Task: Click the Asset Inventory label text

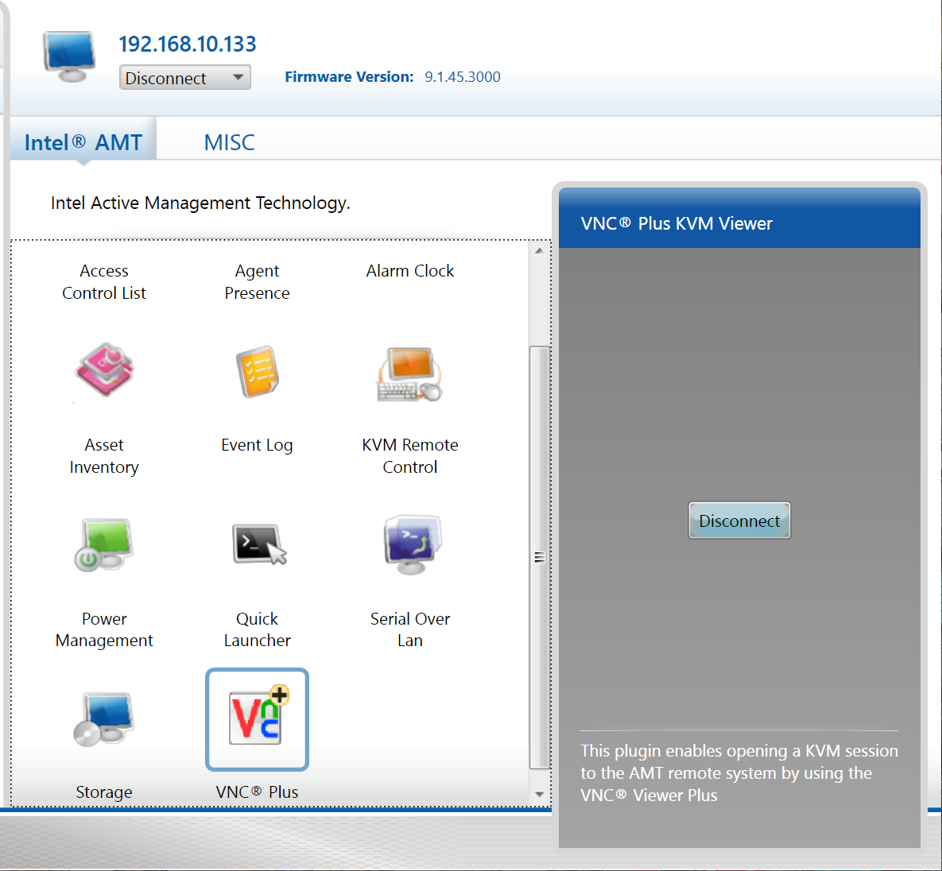Action: [104, 456]
